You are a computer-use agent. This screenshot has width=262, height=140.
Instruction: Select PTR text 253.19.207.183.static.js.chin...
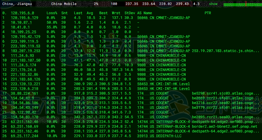(x=226, y=51)
